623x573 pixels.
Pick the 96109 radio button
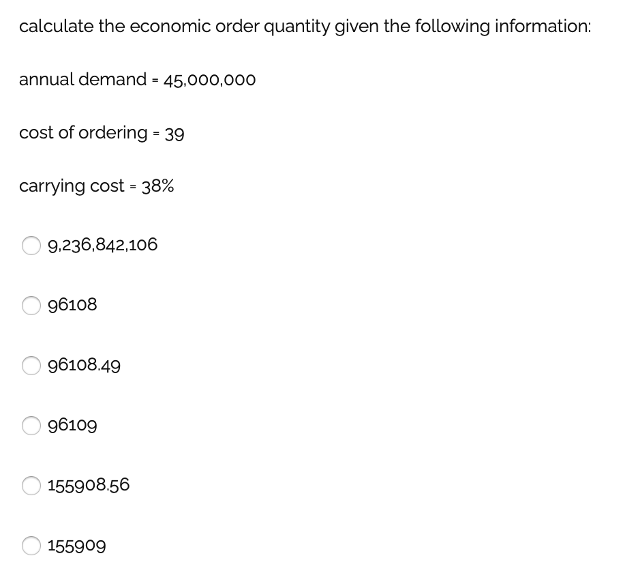pos(31,426)
